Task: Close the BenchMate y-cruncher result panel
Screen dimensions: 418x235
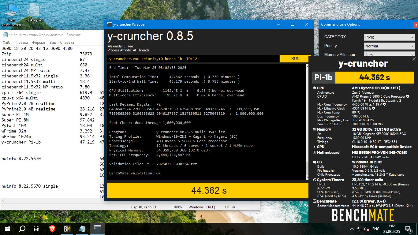Action: [414, 58]
